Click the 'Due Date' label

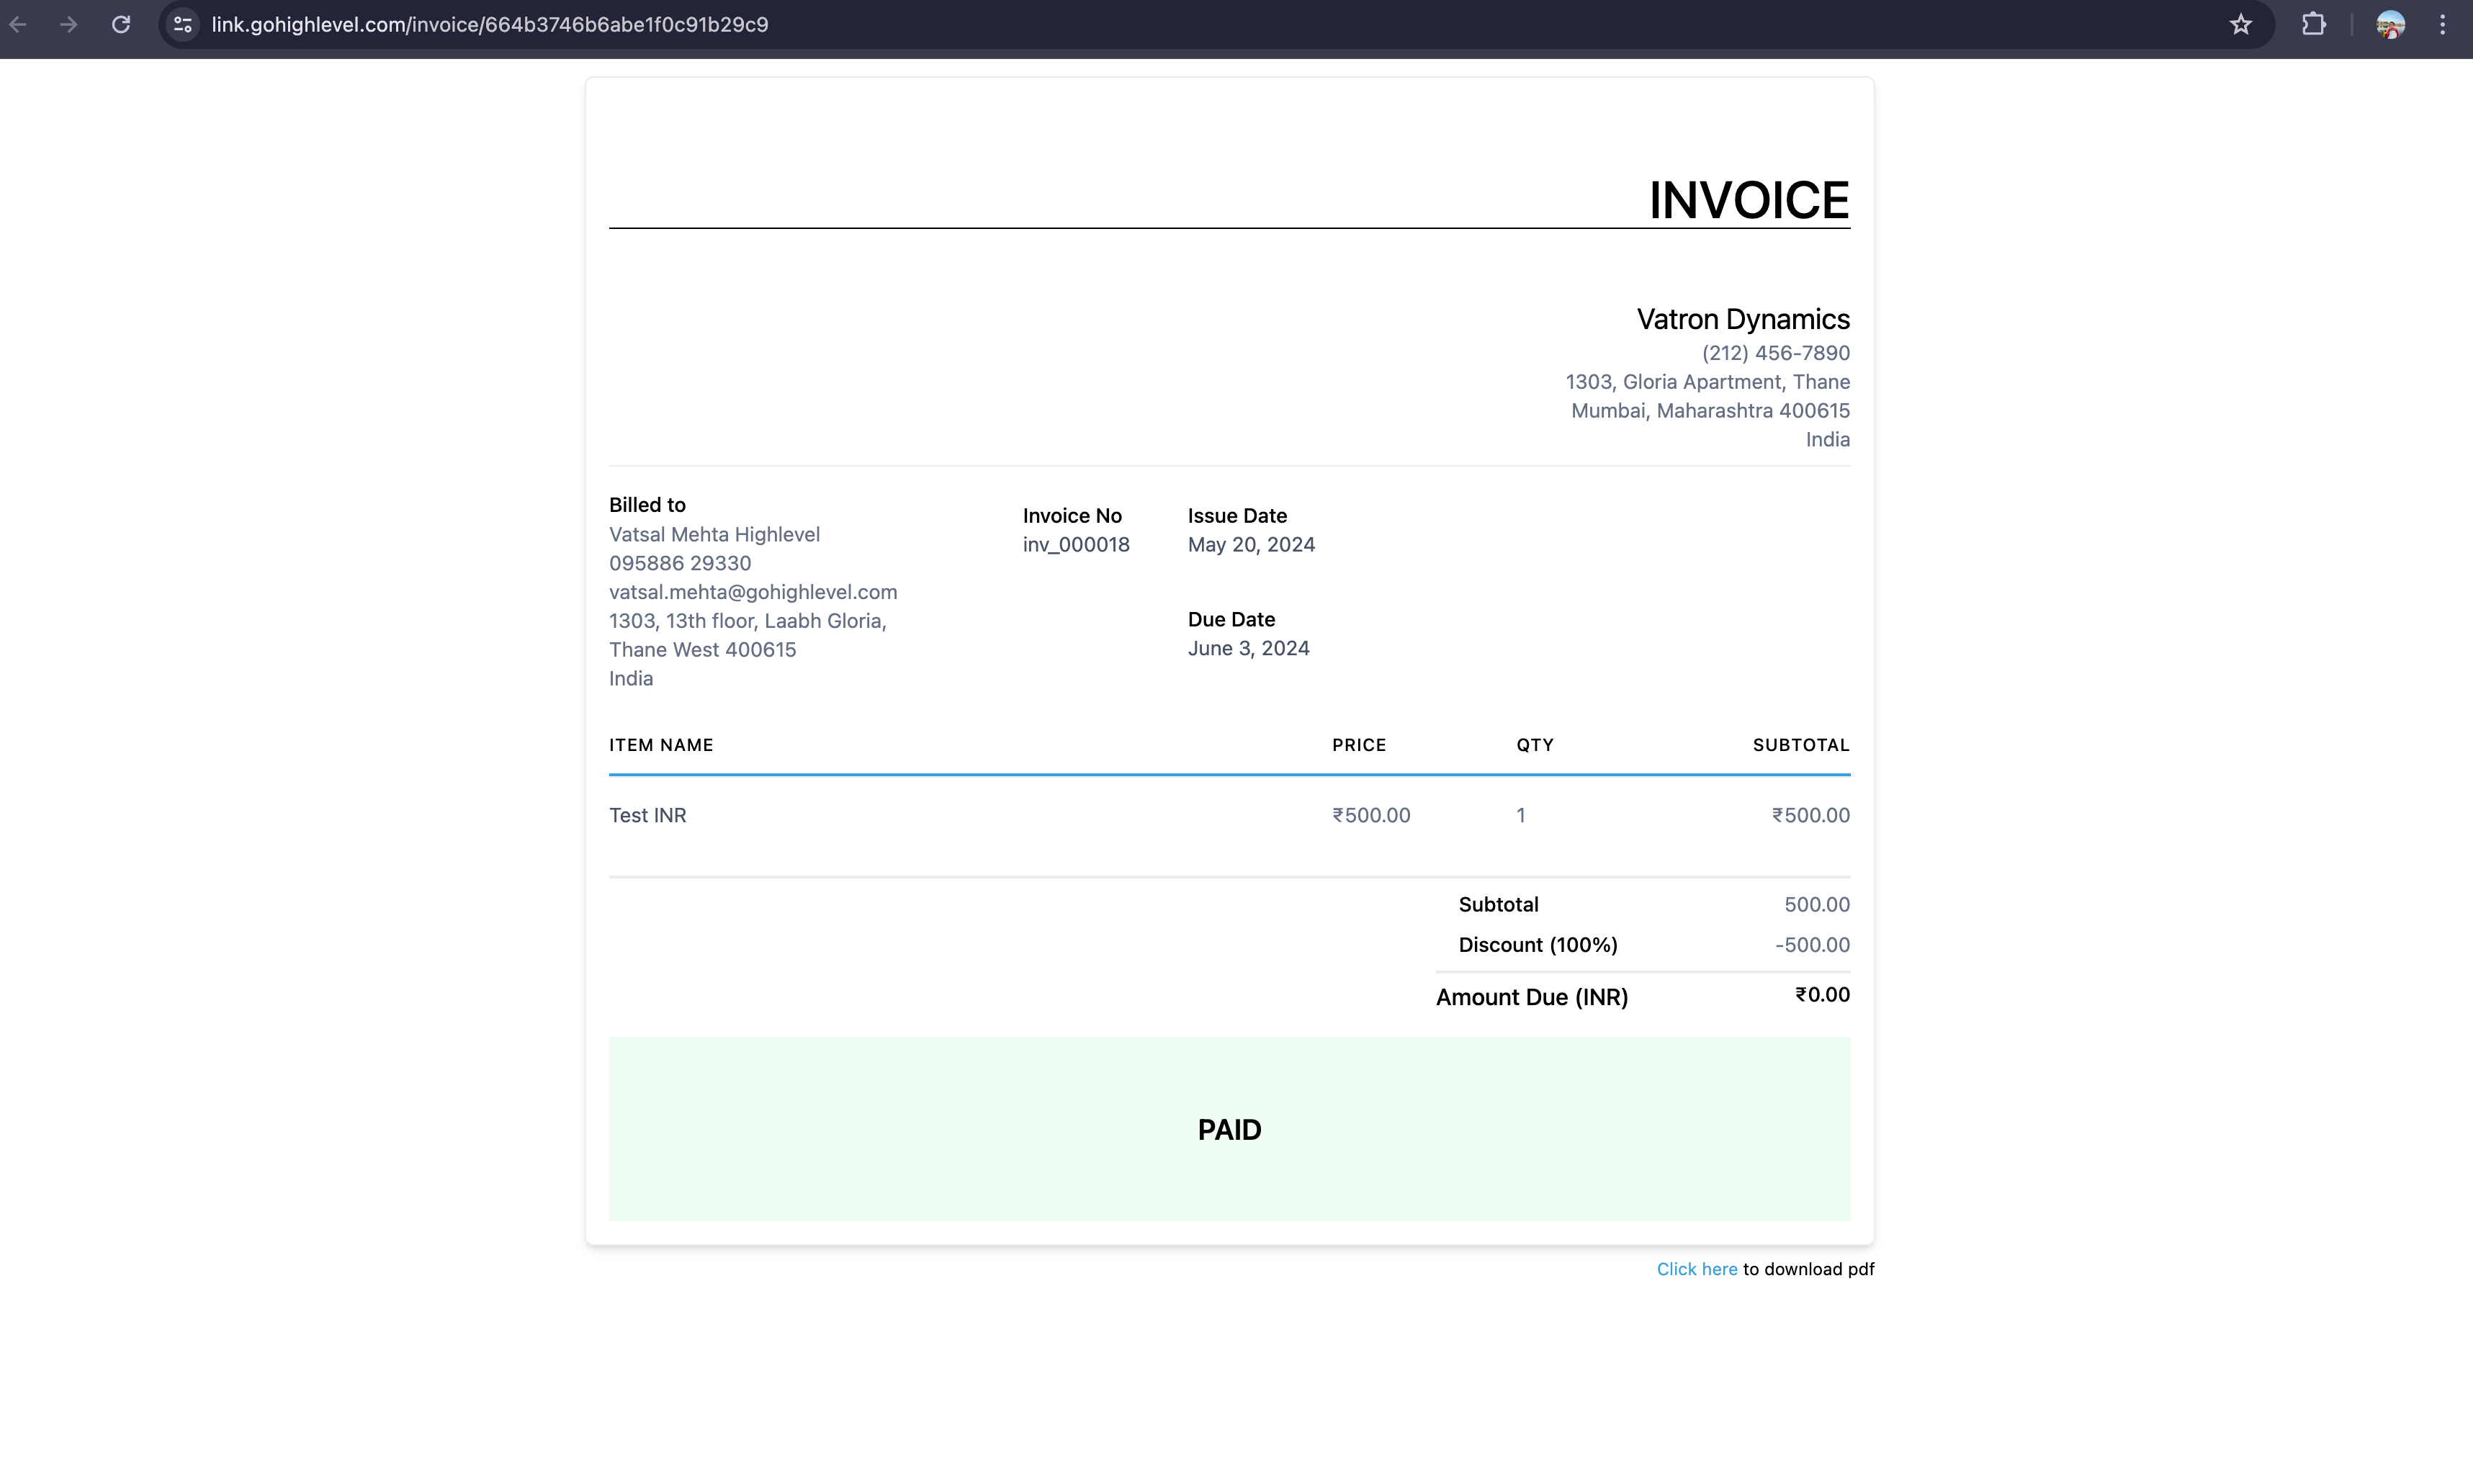tap(1231, 620)
